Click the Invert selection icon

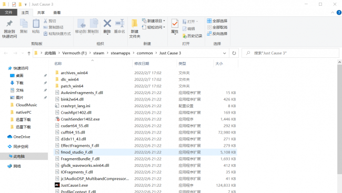point(209,34)
